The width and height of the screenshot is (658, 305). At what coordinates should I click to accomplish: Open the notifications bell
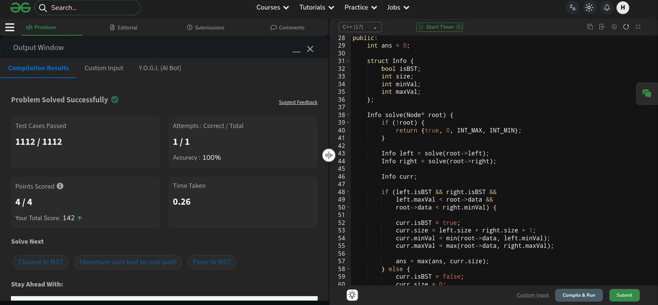[606, 8]
